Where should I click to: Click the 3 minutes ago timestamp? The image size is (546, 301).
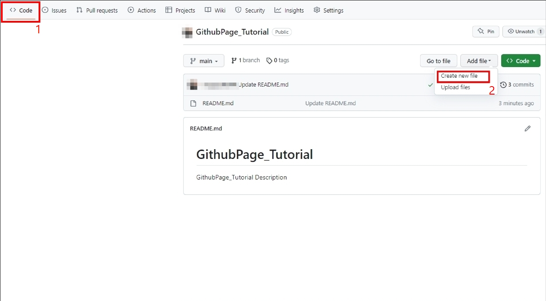pos(516,103)
